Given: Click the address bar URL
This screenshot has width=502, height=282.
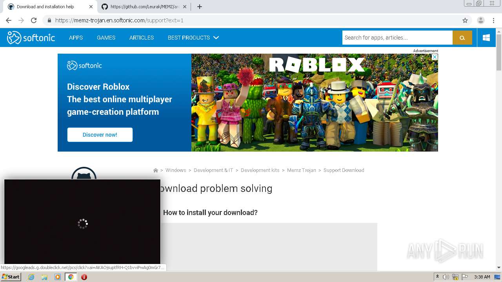Looking at the screenshot, I should pyautogui.click(x=119, y=20).
